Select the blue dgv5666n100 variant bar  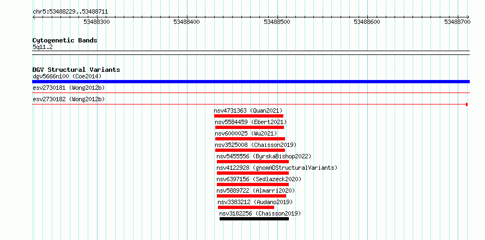[x=251, y=82]
